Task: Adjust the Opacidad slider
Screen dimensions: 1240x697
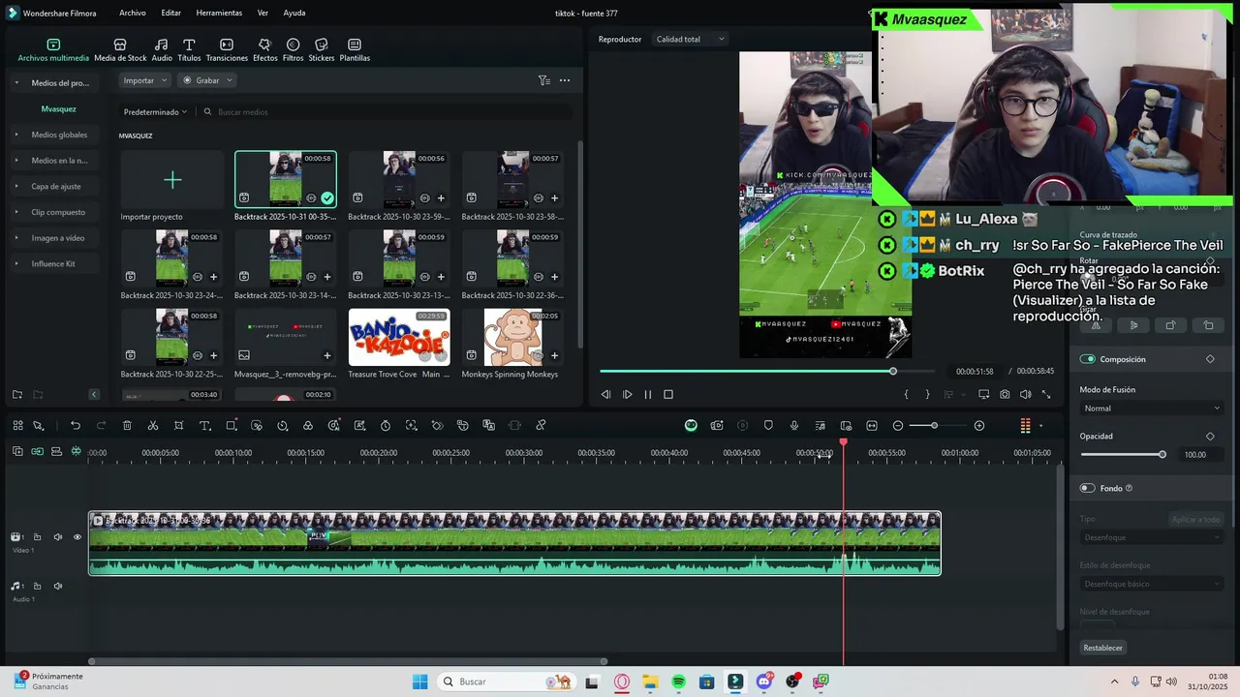Action: tap(1124, 454)
